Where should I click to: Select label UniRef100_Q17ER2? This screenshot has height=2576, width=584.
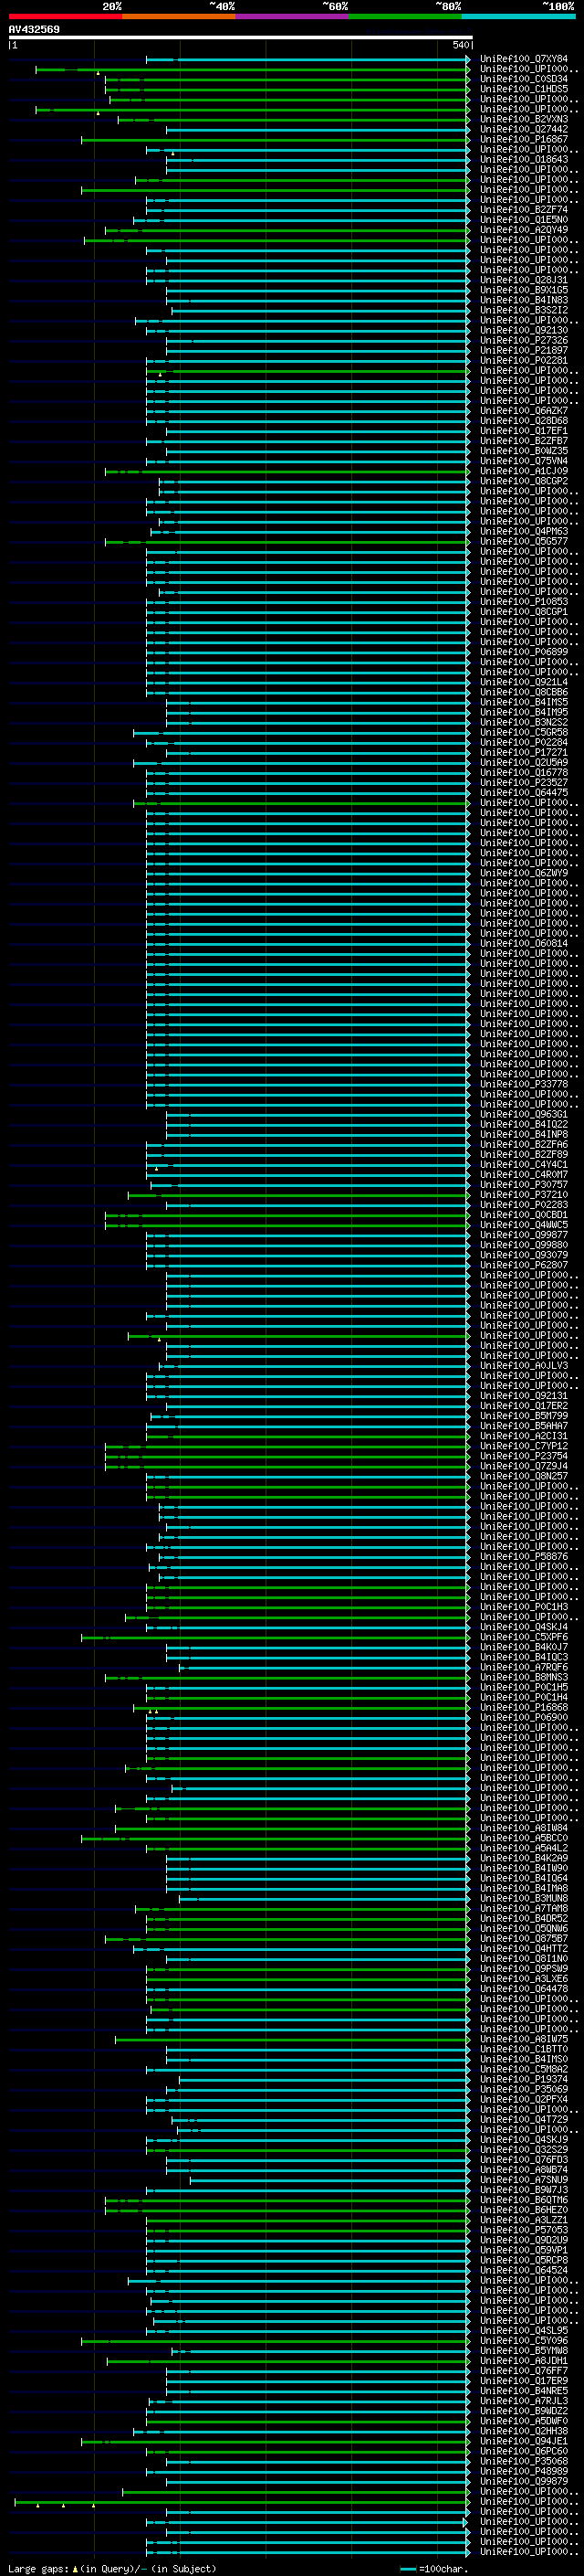[524, 1405]
